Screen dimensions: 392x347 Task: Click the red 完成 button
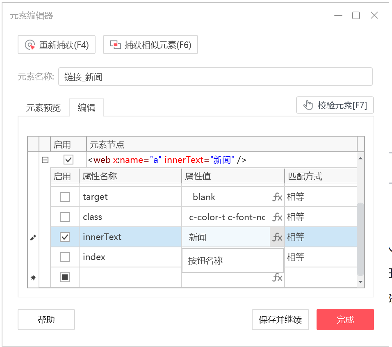pyautogui.click(x=345, y=320)
